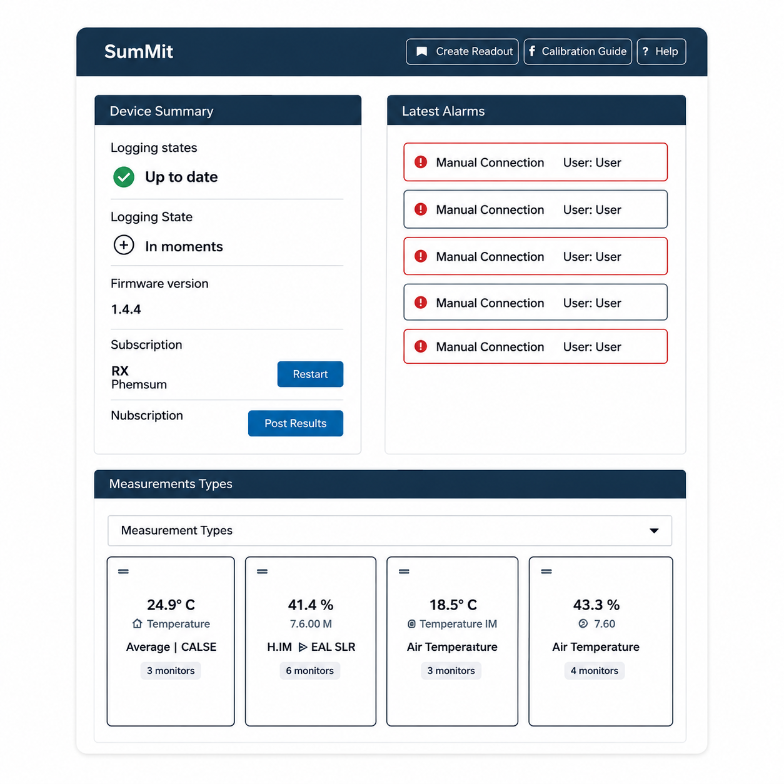Screen dimensions: 784x784
Task: Click the 43.3 % value
Action: point(596,605)
